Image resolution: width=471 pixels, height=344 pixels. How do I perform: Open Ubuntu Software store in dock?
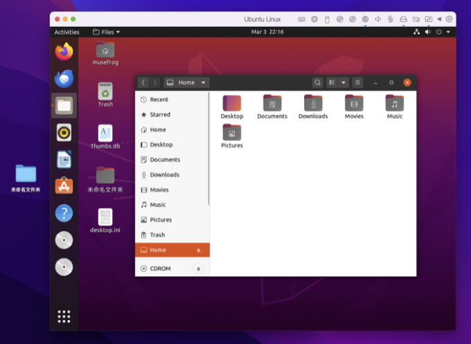(x=64, y=186)
